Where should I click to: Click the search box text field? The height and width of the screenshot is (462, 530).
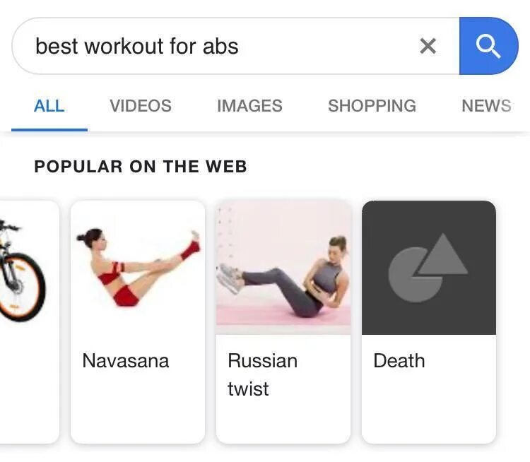coord(223,46)
